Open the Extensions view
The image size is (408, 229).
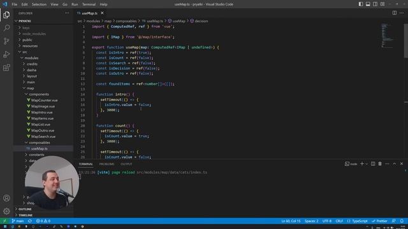coord(6,67)
